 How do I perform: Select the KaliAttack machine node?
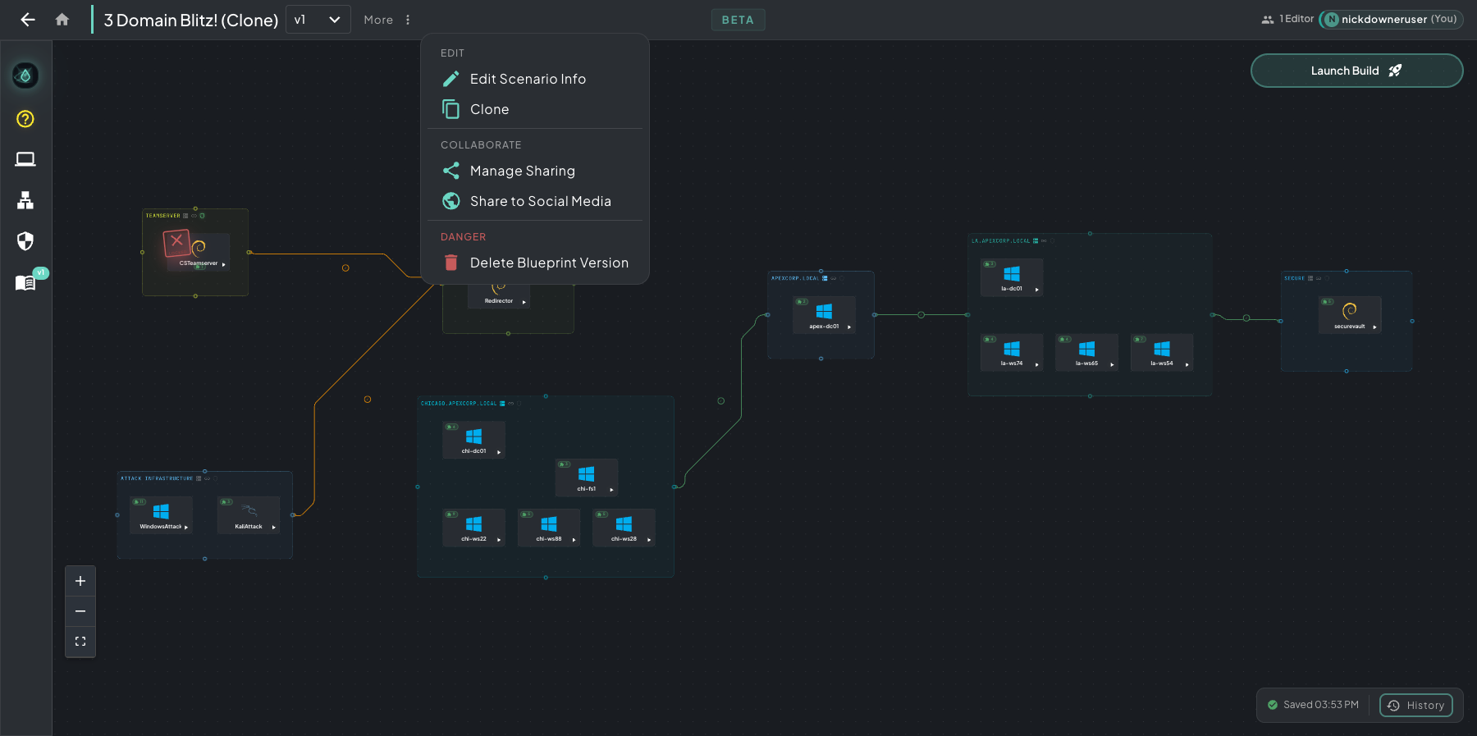point(249,515)
